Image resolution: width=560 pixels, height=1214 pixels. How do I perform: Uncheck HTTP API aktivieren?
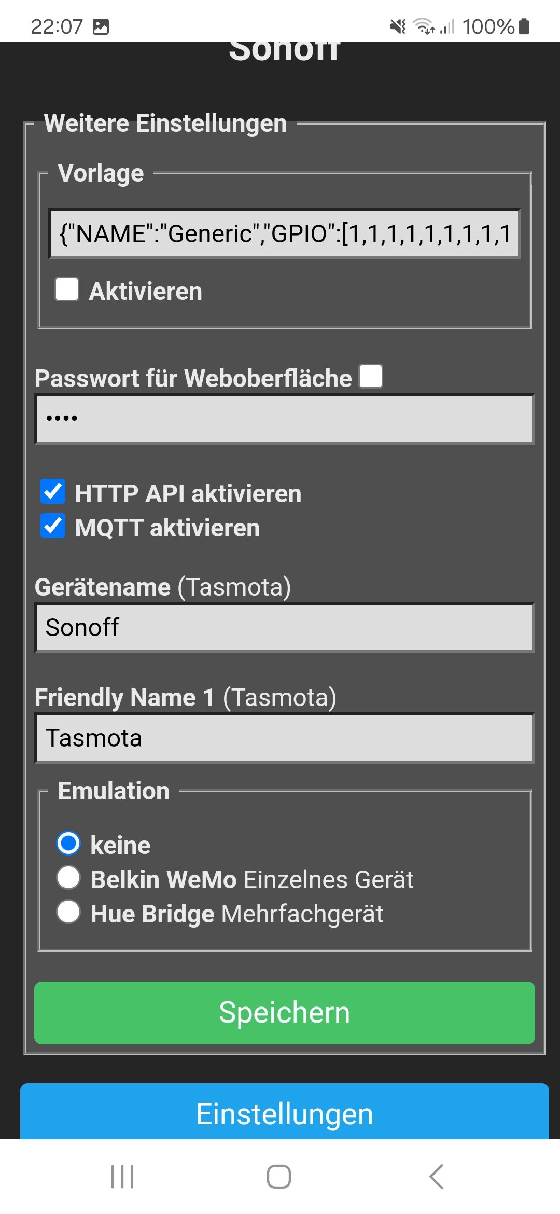point(53,492)
